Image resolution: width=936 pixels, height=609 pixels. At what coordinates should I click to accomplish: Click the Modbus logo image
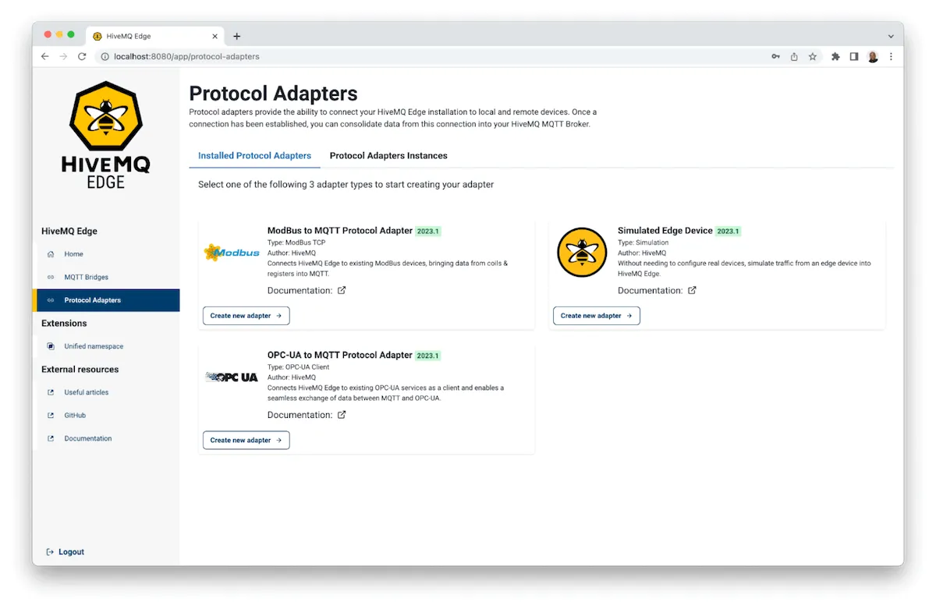[232, 253]
